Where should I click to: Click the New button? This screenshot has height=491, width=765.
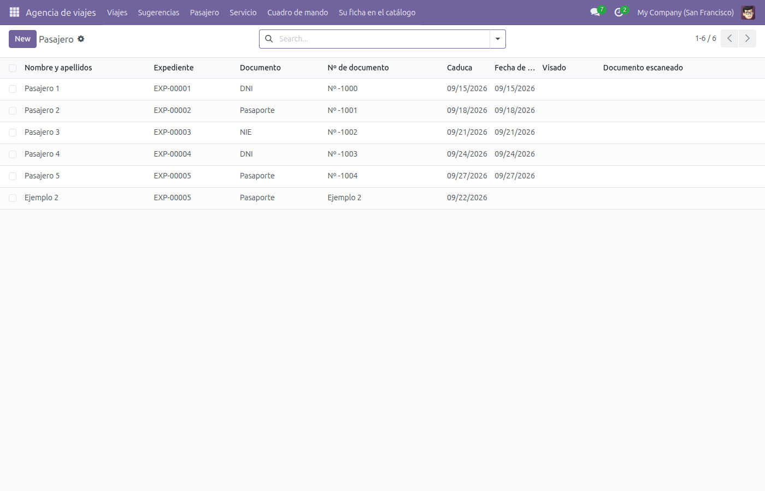coord(22,39)
